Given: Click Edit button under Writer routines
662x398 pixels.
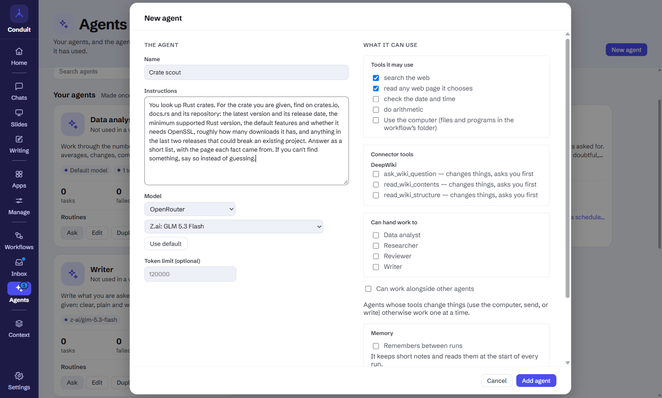Looking at the screenshot, I should pyautogui.click(x=97, y=382).
